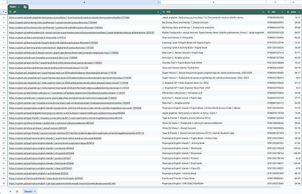Open the my-disney-stars-and-heroes-1-podrecznik link

pos(56,28)
